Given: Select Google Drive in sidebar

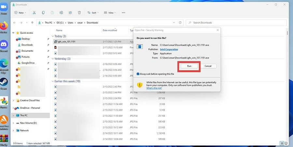Looking at the screenshot, I should pos(28,63).
